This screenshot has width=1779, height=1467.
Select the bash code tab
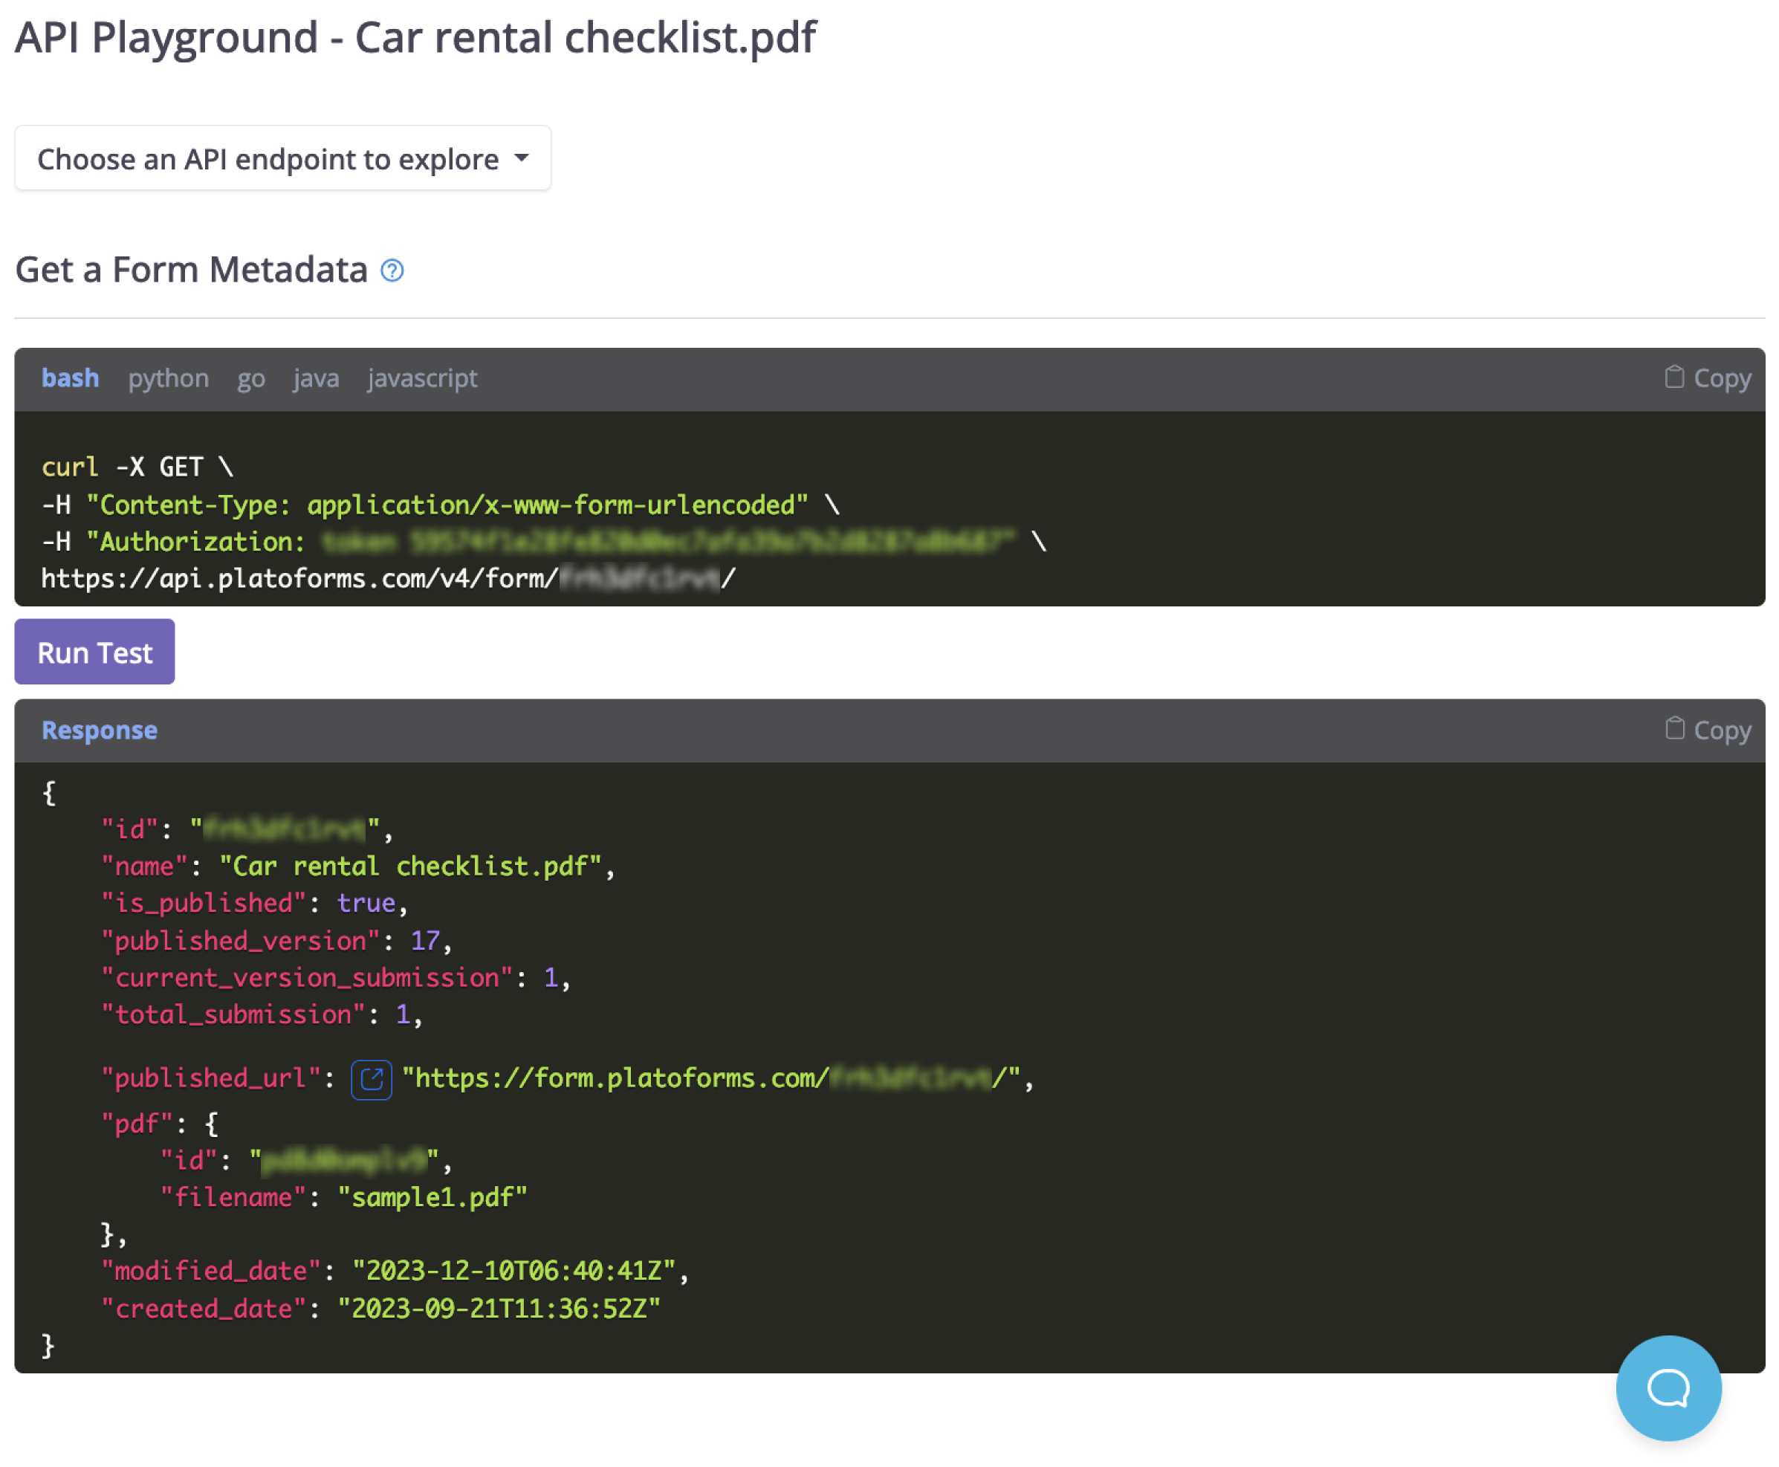(x=70, y=378)
